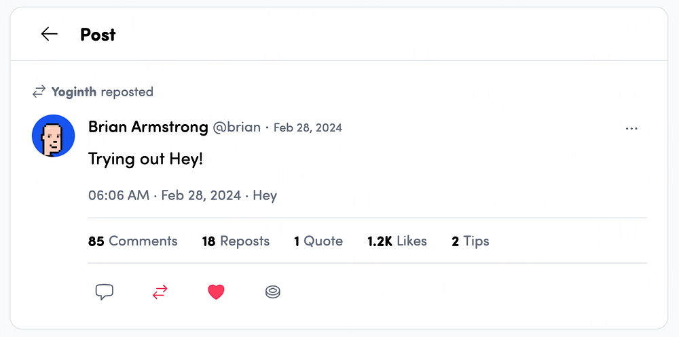Image resolution: width=679 pixels, height=337 pixels.
Task: Click the back arrow icon
Action: pyautogui.click(x=49, y=34)
